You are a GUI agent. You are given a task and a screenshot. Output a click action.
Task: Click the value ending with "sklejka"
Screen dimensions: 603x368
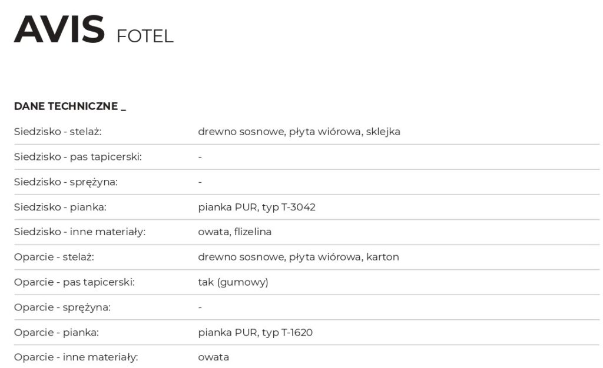pos(299,132)
